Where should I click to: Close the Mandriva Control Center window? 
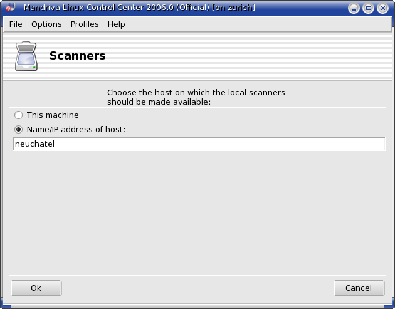tap(382, 8)
